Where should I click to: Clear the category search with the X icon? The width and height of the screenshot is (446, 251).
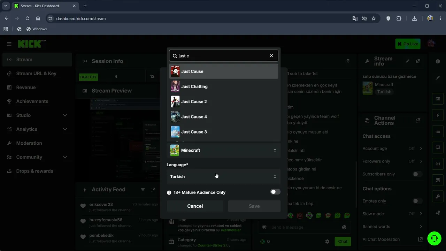click(x=271, y=56)
